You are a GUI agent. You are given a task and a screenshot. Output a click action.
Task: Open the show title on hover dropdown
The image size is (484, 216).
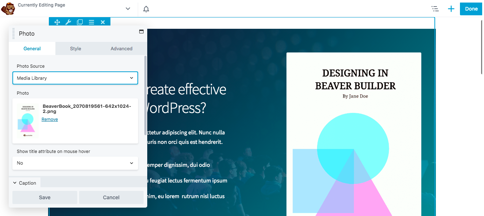(x=75, y=163)
